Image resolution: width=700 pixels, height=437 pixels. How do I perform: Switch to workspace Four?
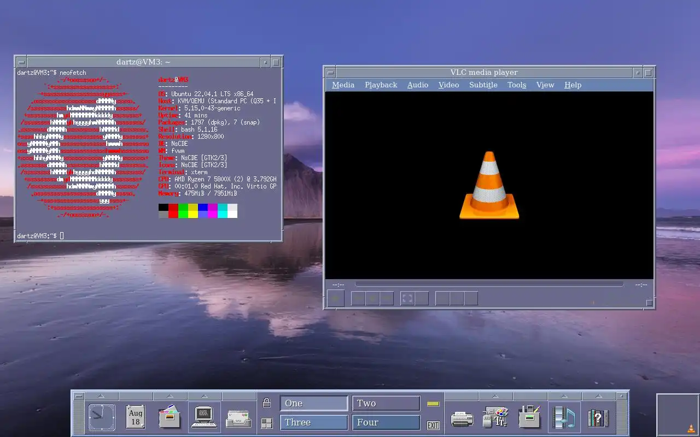(x=386, y=422)
